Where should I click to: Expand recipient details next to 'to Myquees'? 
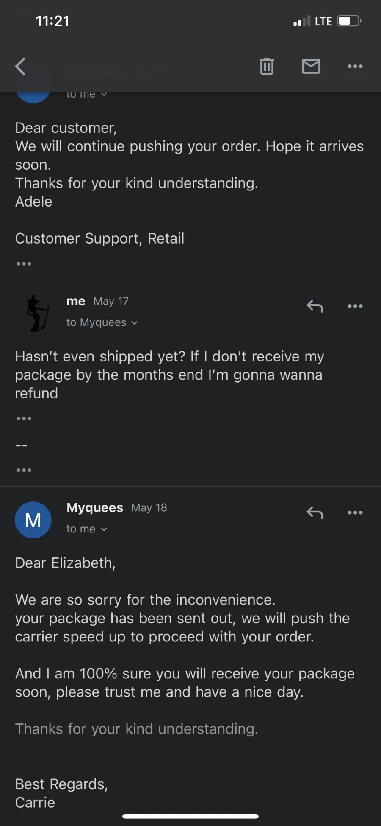134,323
